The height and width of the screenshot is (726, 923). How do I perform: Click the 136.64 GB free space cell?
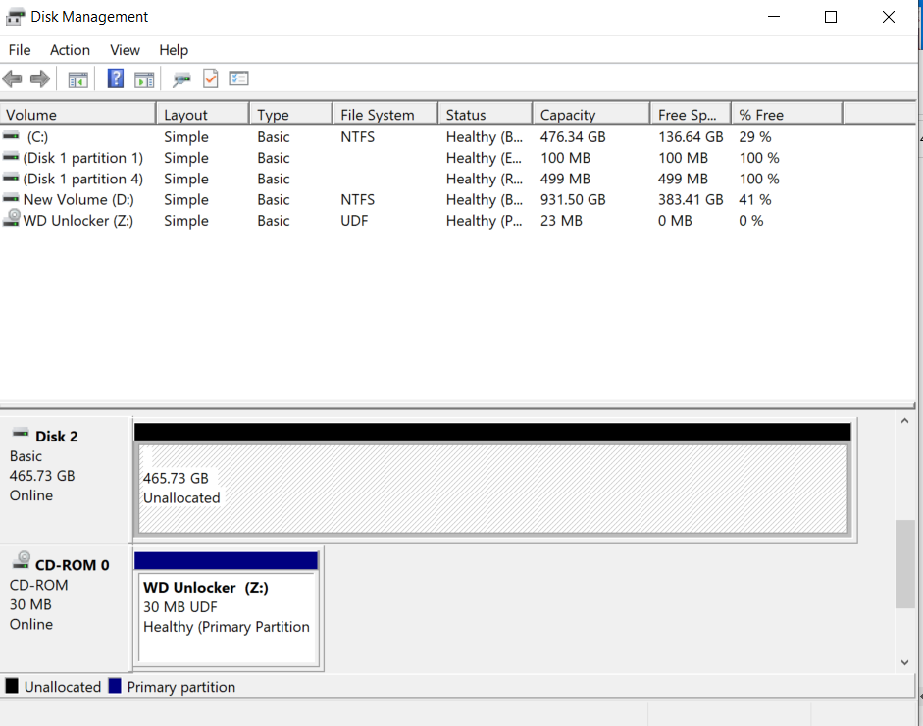691,137
